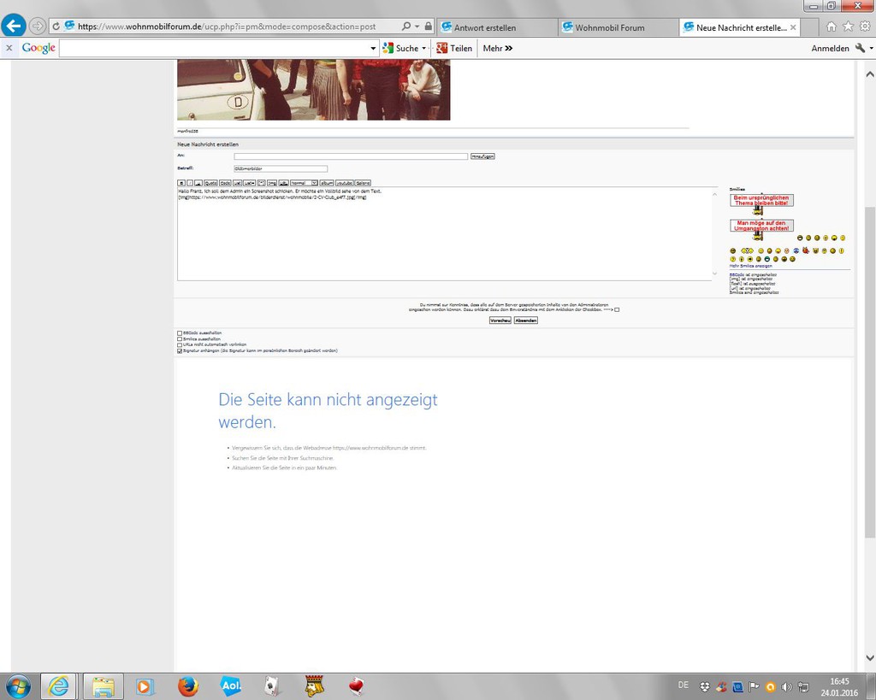Open the font size 'Normal' dropdown
The width and height of the screenshot is (876, 700).
[x=304, y=183]
